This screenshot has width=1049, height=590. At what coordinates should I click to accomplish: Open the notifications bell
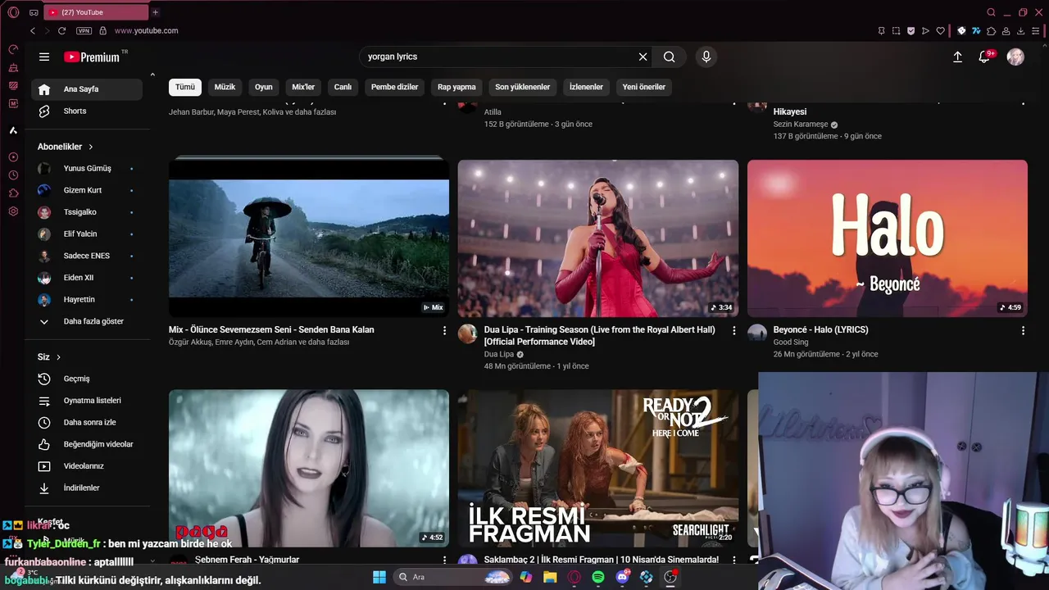pos(985,57)
